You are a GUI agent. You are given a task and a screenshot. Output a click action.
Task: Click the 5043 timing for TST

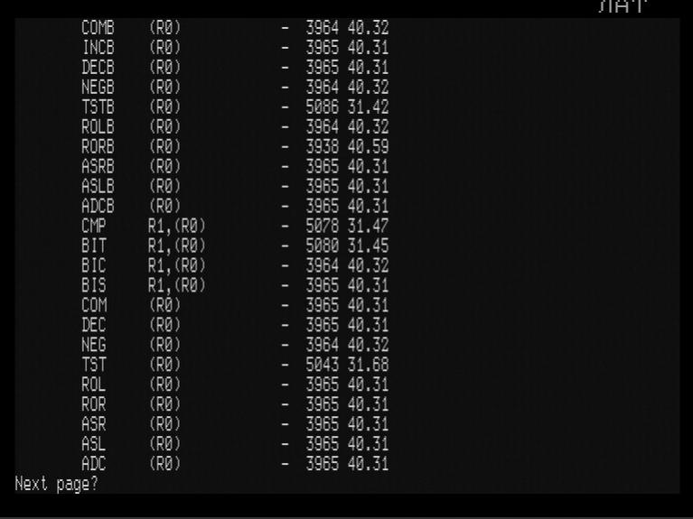tap(323, 365)
